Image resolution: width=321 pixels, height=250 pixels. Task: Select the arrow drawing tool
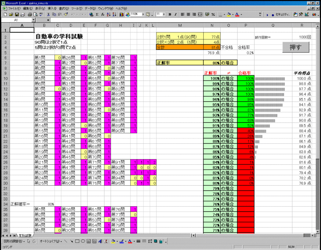click(71, 241)
